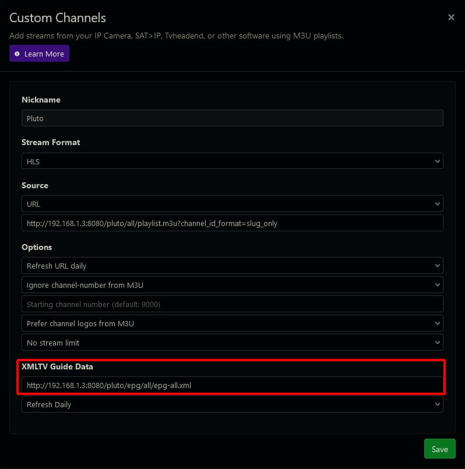The image size is (465, 469).
Task: Open the Stream Format selector showing HLS
Action: click(233, 161)
